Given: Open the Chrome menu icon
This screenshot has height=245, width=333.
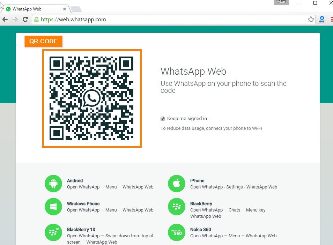Looking at the screenshot, I should [x=332, y=20].
